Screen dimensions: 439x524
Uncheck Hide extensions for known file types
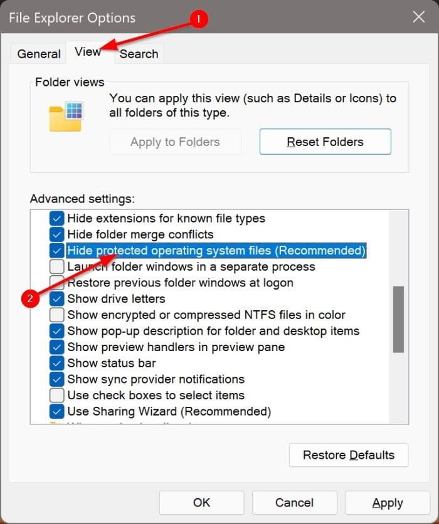56,219
